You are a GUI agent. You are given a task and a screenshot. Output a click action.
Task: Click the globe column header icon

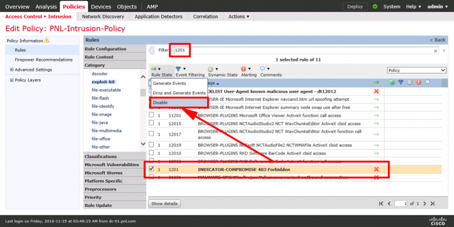tap(392, 83)
